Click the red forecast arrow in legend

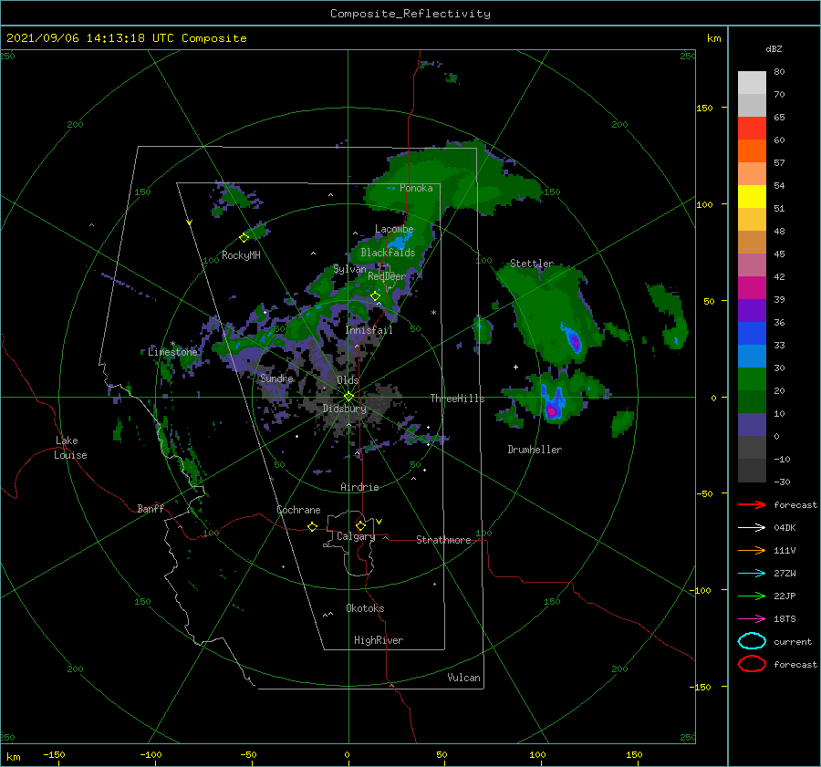[x=752, y=504]
